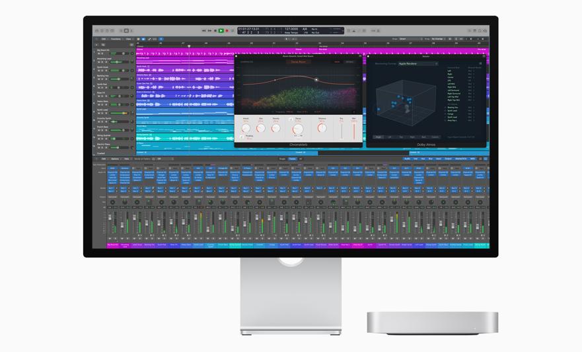Click the Attack knob in ChromaVerb
582x352 pixels.
(246, 128)
